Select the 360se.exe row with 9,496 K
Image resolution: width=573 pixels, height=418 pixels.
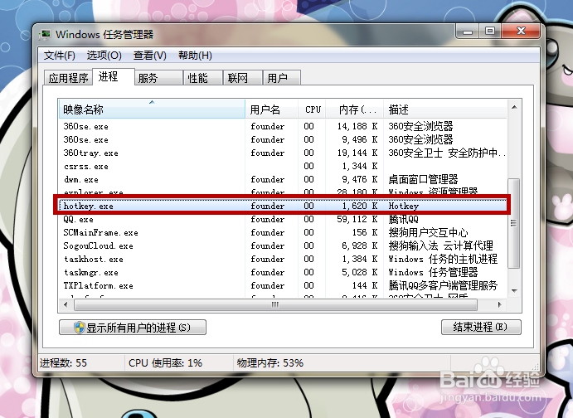[x=284, y=139]
